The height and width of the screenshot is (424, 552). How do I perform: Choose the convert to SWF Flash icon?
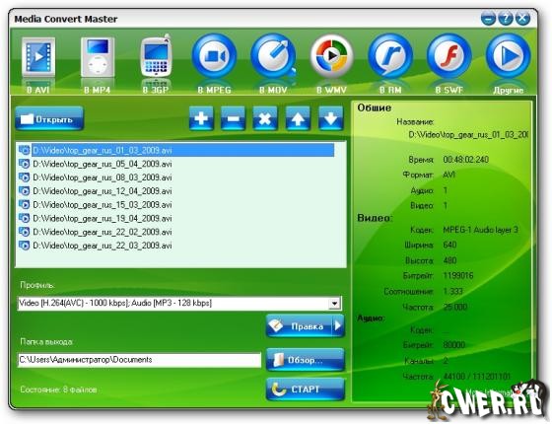click(448, 56)
